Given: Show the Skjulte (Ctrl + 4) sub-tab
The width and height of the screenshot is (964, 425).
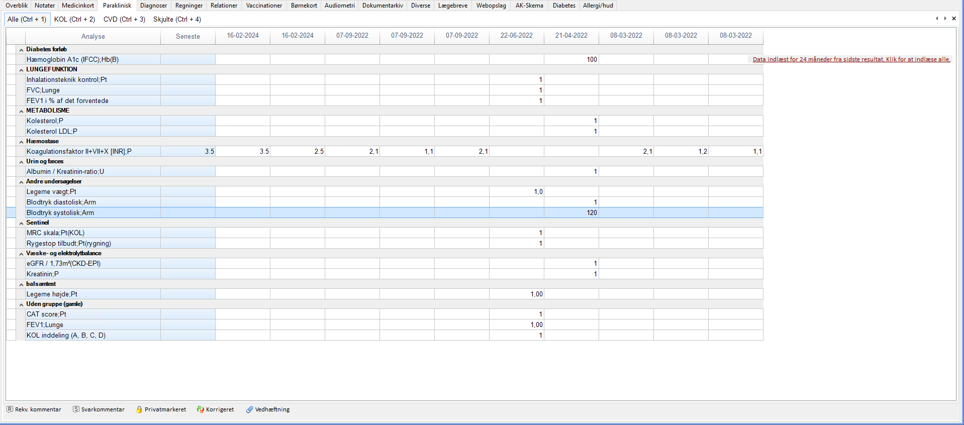Looking at the screenshot, I should pyautogui.click(x=177, y=19).
